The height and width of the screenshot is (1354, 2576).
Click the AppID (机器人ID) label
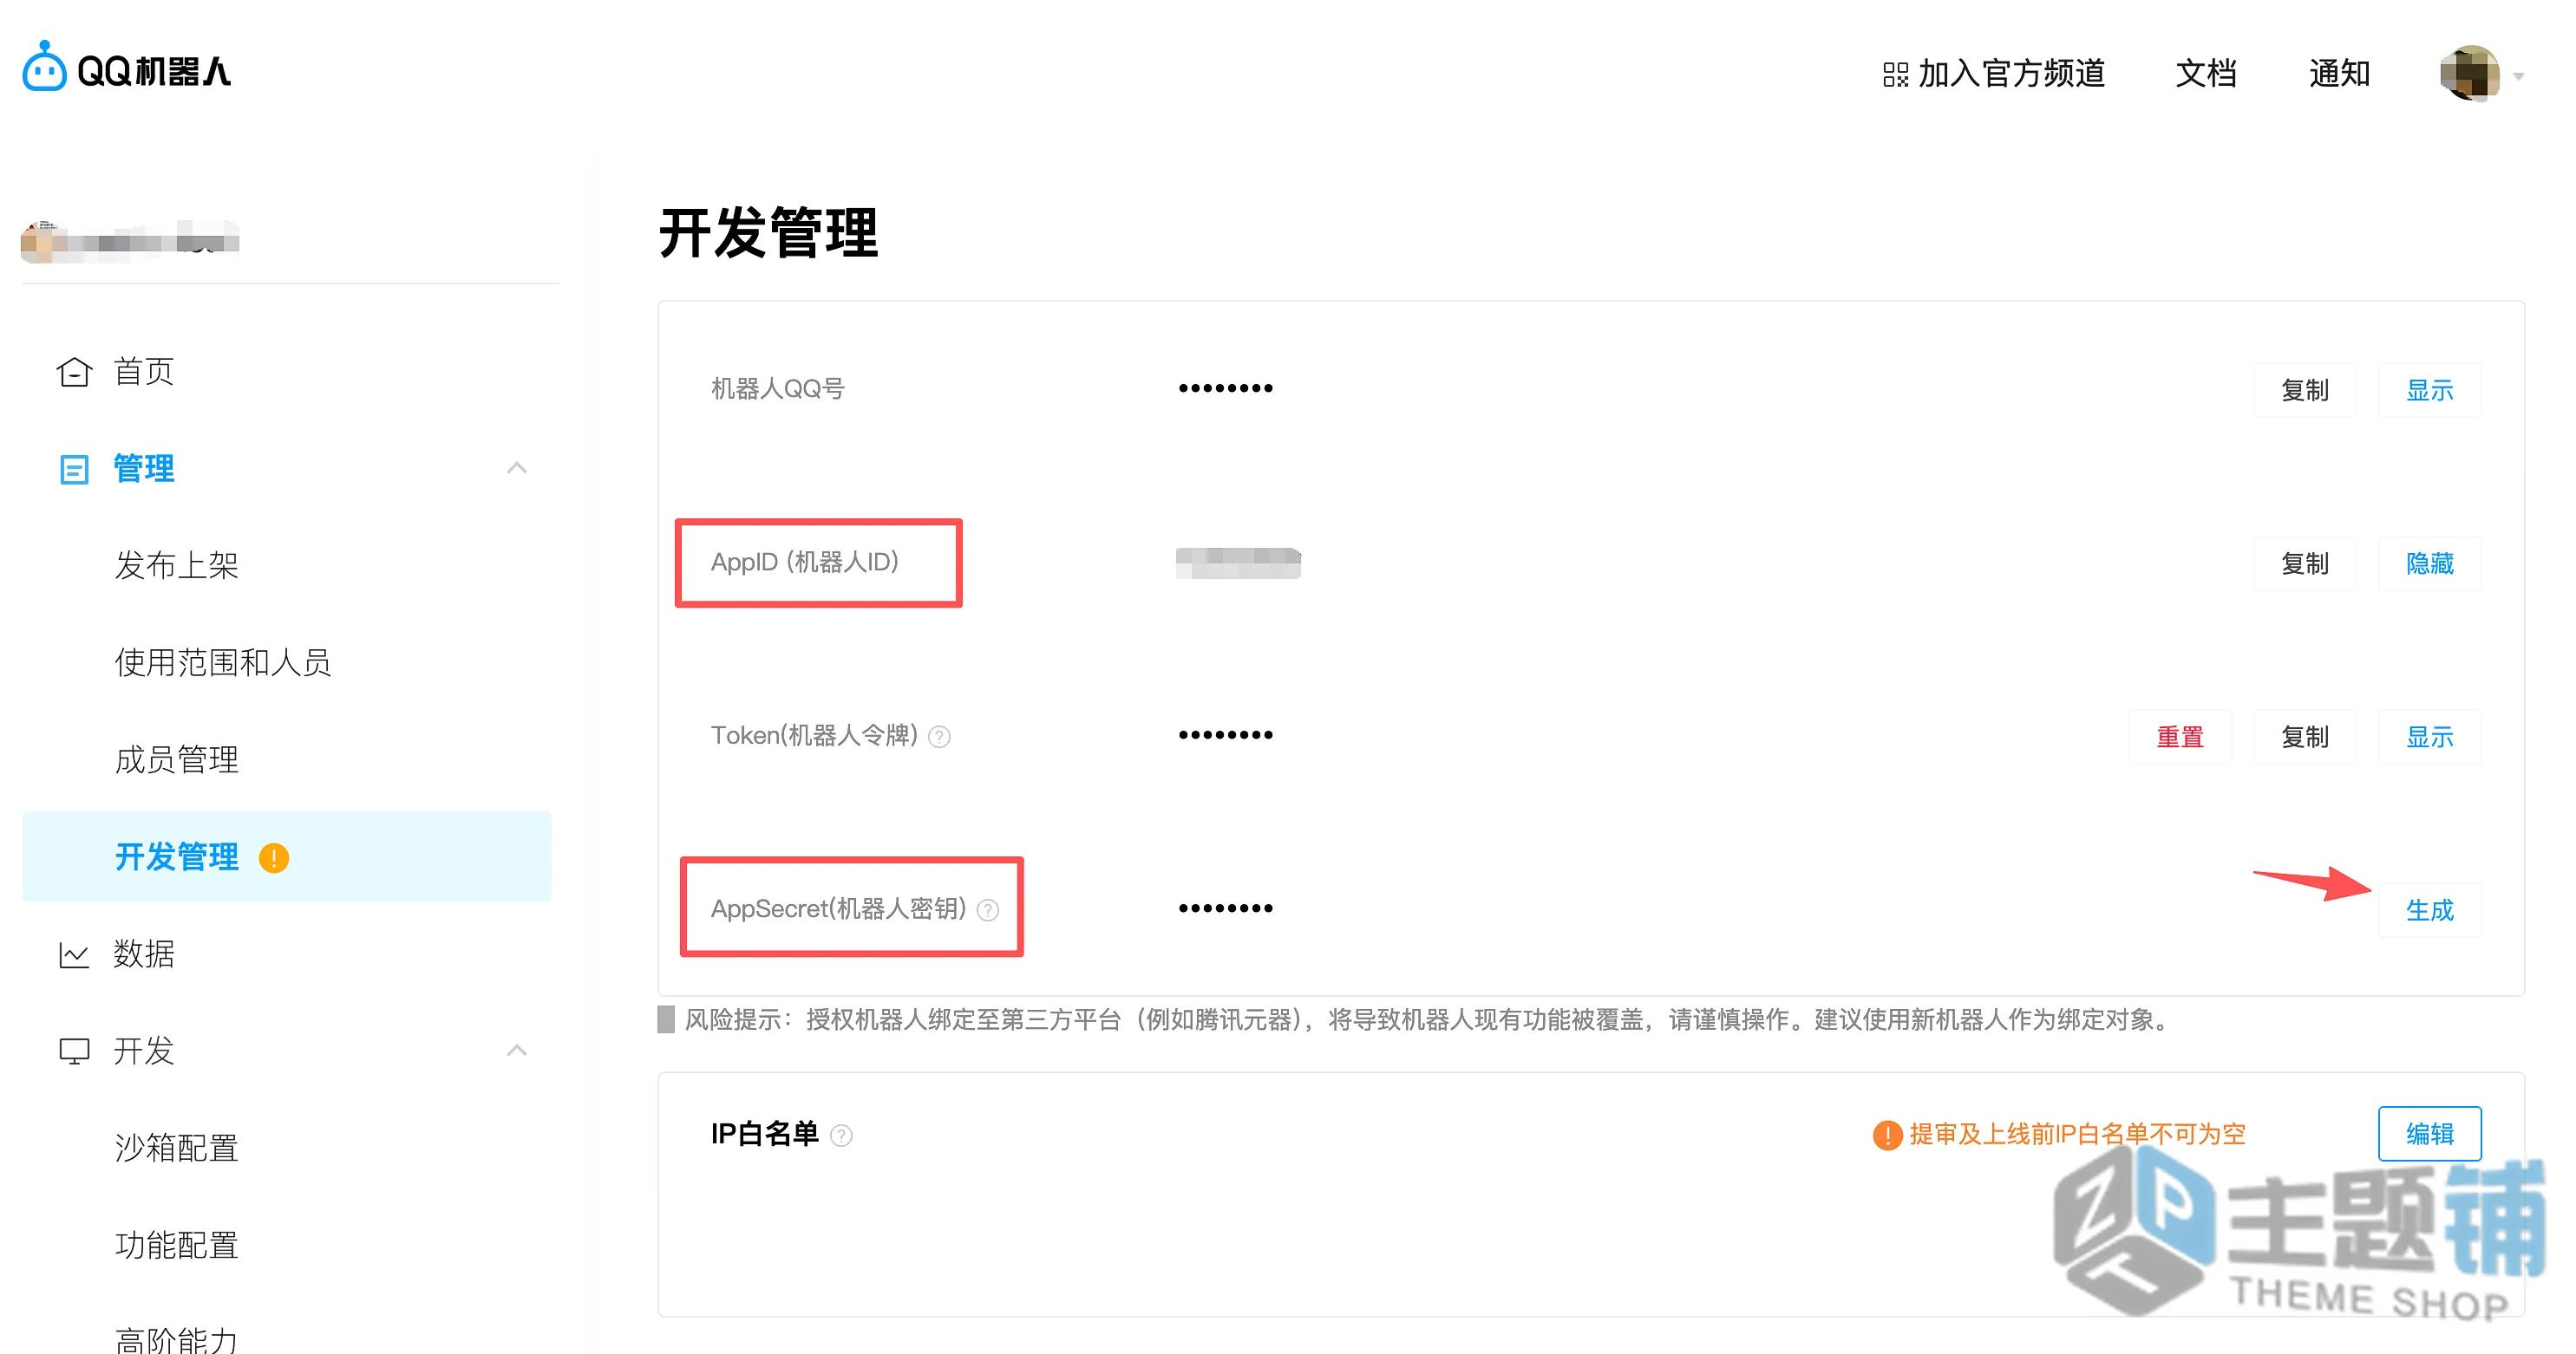(x=804, y=562)
